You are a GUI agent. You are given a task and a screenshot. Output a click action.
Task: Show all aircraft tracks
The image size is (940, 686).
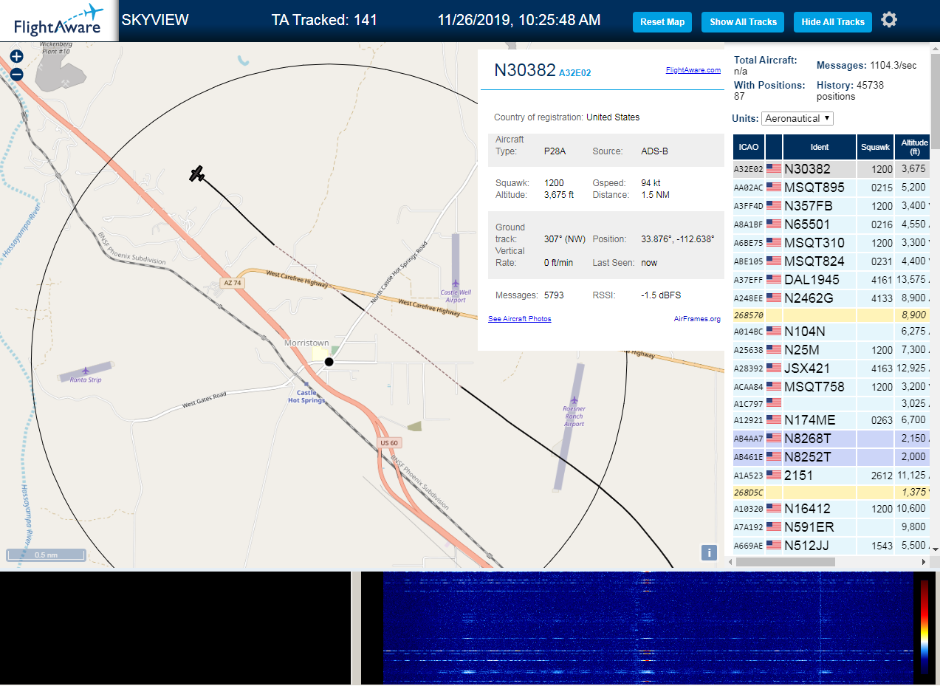pyautogui.click(x=743, y=22)
